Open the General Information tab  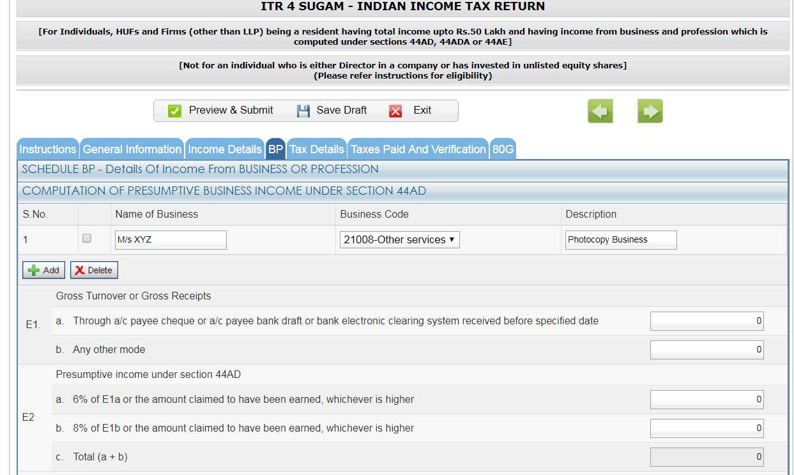tap(132, 149)
